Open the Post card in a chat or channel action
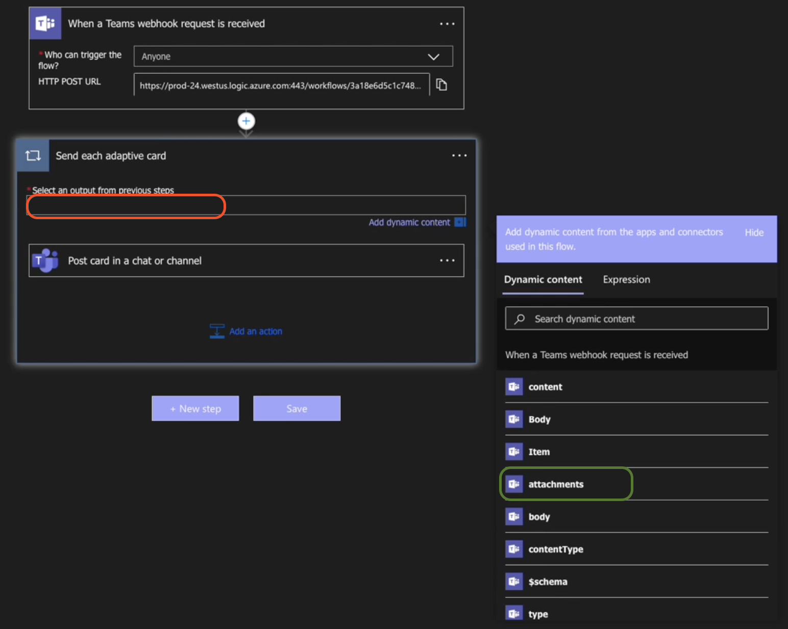 point(247,260)
